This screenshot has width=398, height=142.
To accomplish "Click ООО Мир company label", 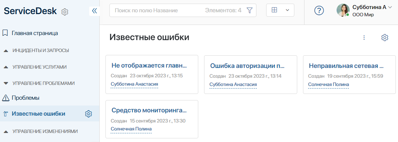I will tap(363, 15).
